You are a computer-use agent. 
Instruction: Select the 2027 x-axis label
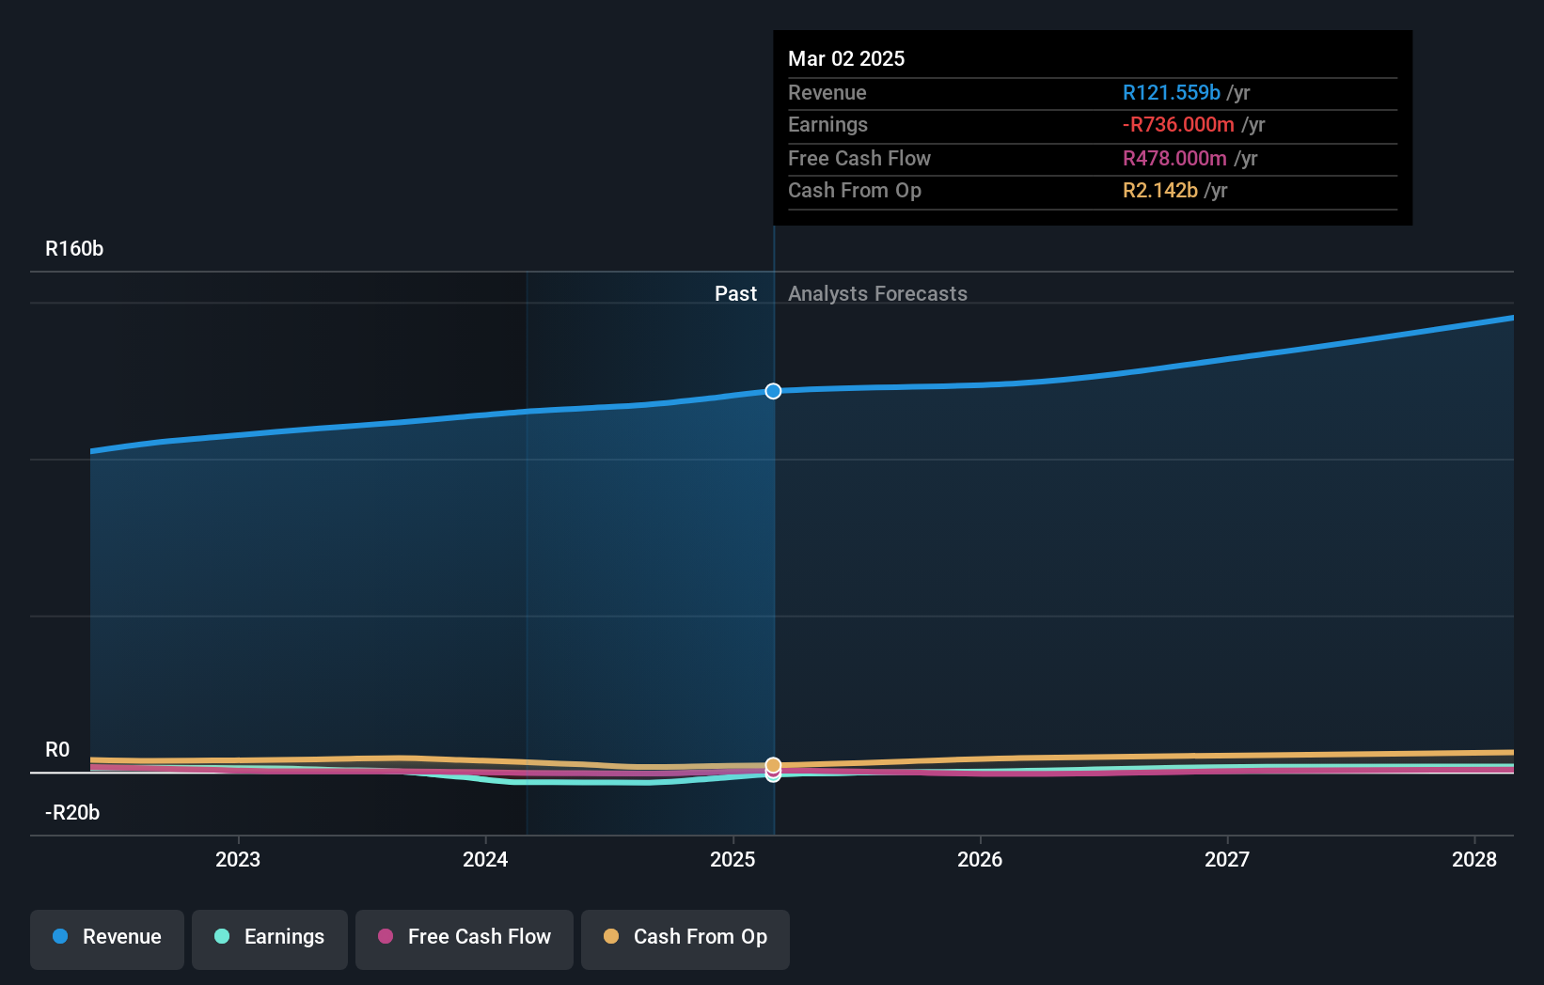point(1227,859)
